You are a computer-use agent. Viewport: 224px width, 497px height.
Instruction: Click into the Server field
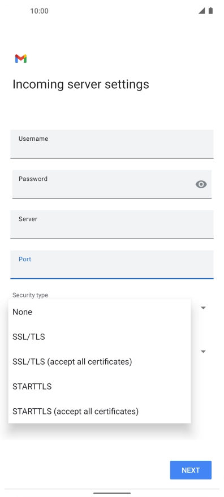112,224
